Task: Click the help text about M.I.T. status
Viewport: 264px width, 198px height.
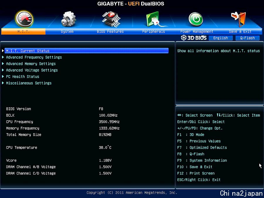Action: click(x=219, y=51)
